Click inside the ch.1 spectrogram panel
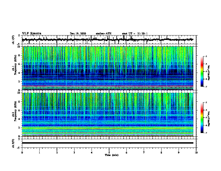Image resolution: width=221 pixels, height=171 pixels. tap(108, 68)
